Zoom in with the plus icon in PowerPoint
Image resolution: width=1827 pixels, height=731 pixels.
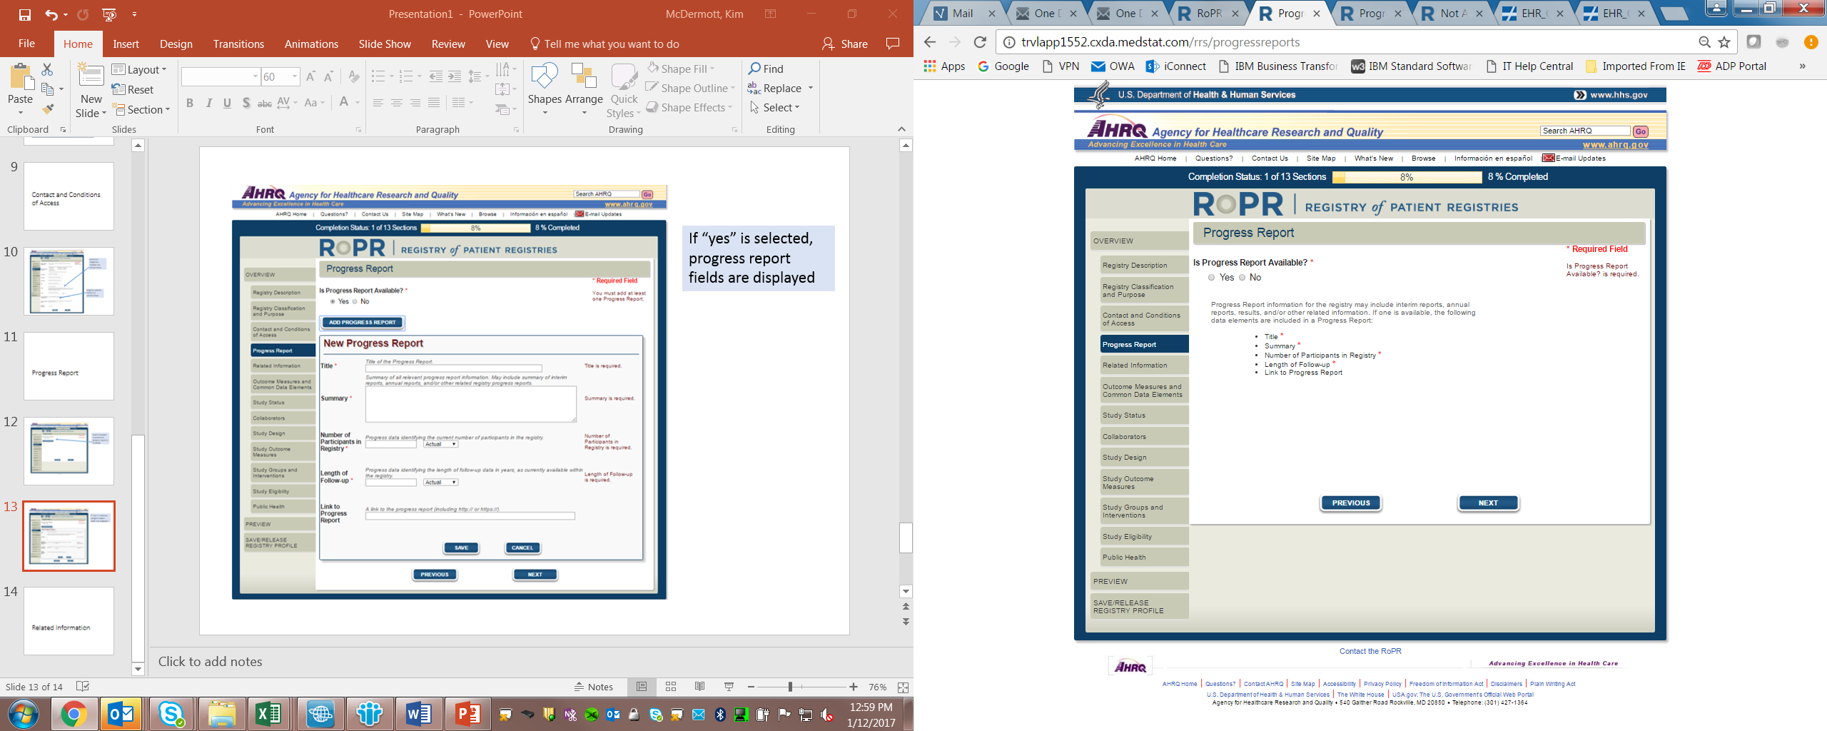coord(854,687)
